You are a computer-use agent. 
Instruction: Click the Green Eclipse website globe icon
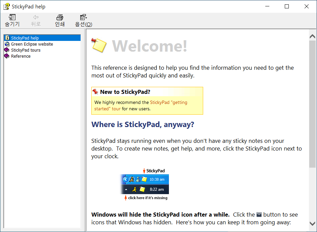coord(7,44)
